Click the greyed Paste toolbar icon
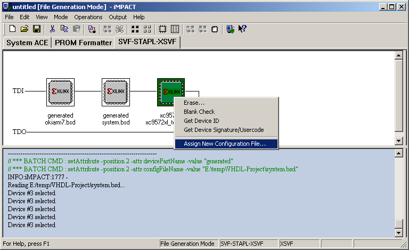The height and width of the screenshot is (250, 409). pyautogui.click(x=77, y=29)
